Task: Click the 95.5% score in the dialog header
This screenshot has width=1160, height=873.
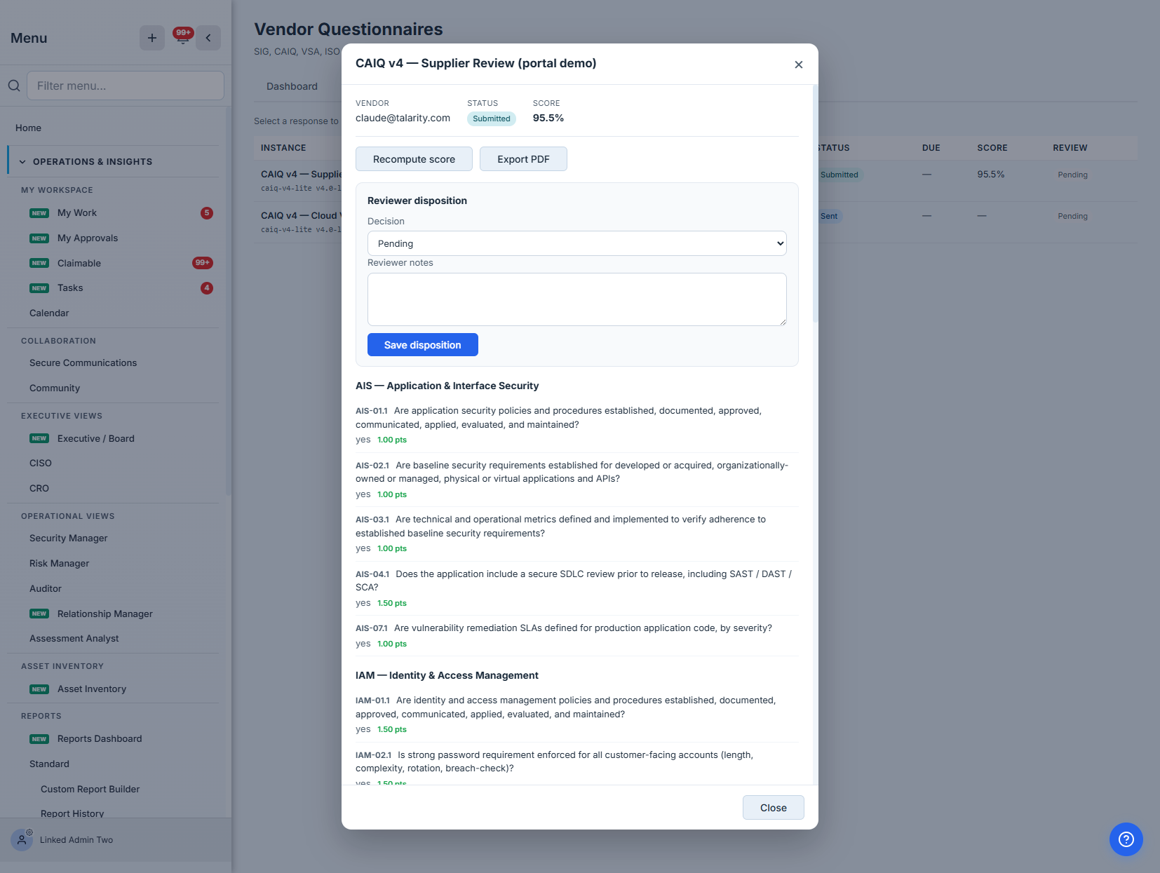Action: point(548,118)
